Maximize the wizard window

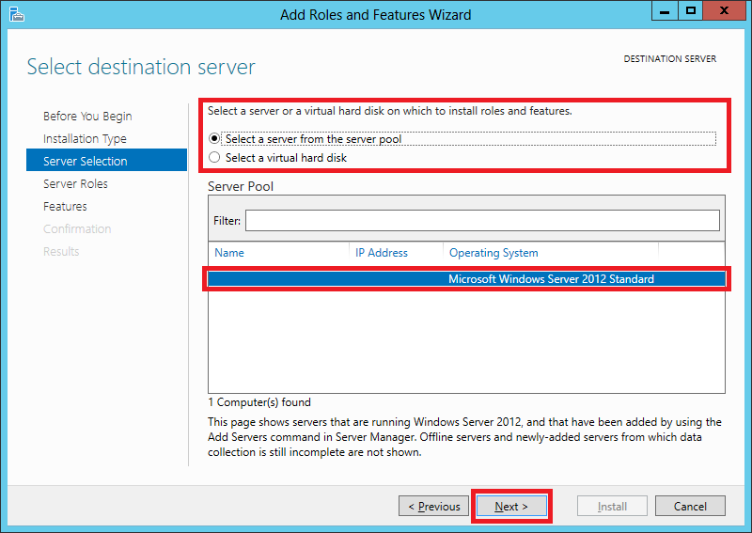pos(691,12)
